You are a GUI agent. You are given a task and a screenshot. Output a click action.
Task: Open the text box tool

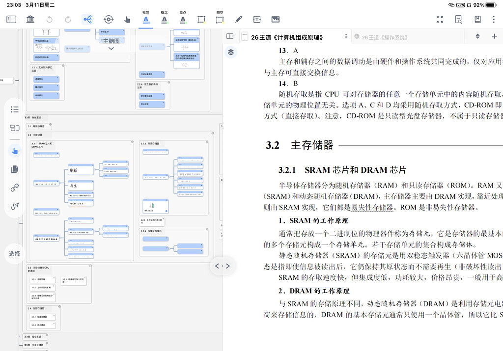click(x=256, y=19)
